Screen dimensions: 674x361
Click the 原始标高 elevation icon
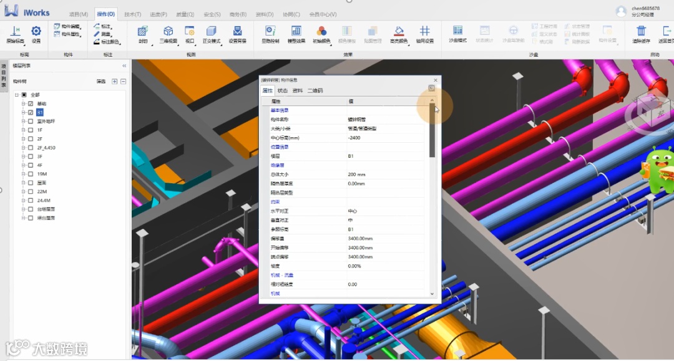coord(16,31)
